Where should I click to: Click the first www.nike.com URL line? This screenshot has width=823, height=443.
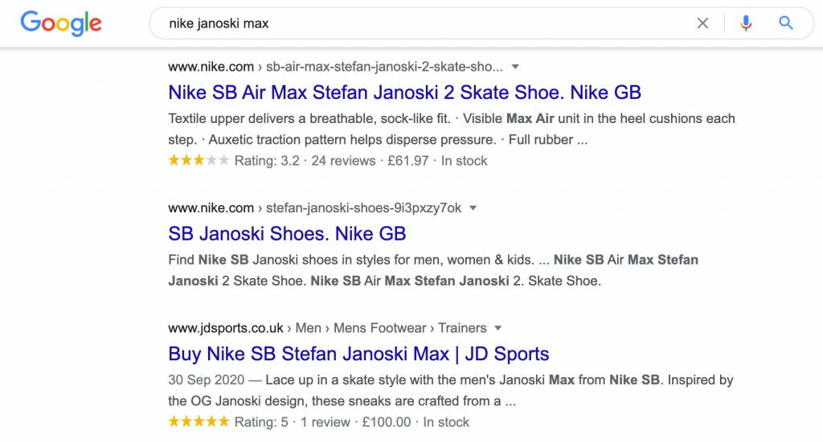pyautogui.click(x=335, y=67)
